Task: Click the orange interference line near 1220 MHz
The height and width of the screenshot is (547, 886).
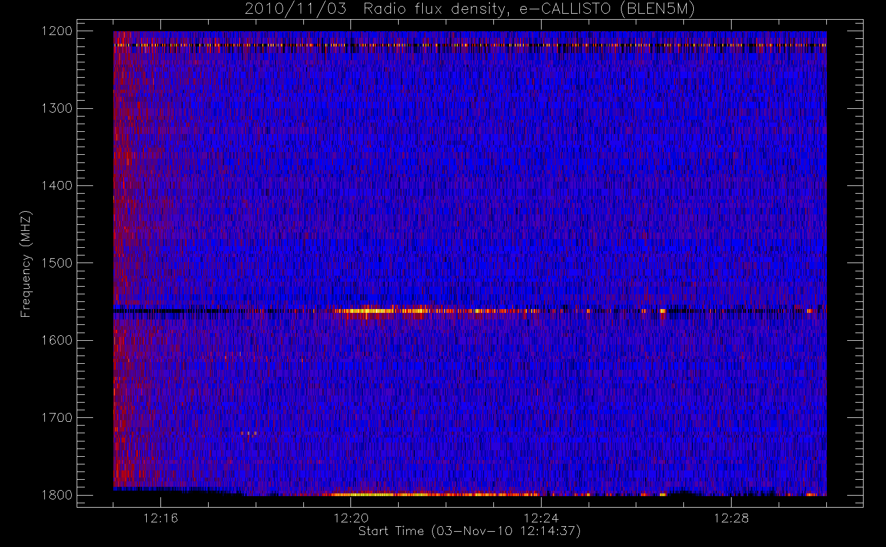Action: click(470, 45)
